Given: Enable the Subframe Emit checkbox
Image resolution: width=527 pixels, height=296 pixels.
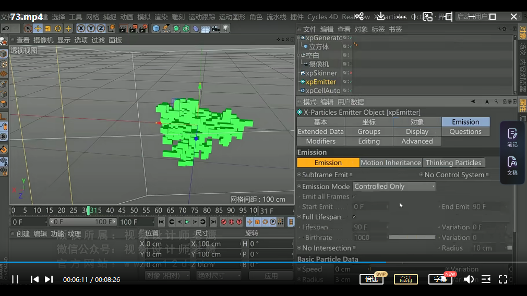Looking at the screenshot, I should 351,175.
